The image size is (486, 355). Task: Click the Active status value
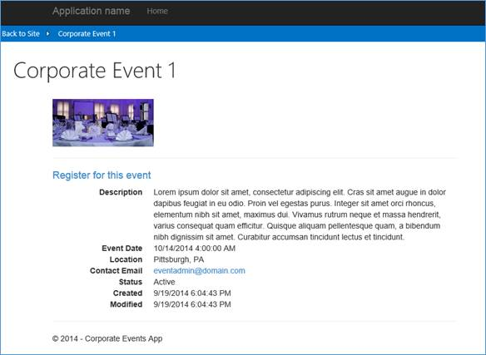click(x=164, y=282)
